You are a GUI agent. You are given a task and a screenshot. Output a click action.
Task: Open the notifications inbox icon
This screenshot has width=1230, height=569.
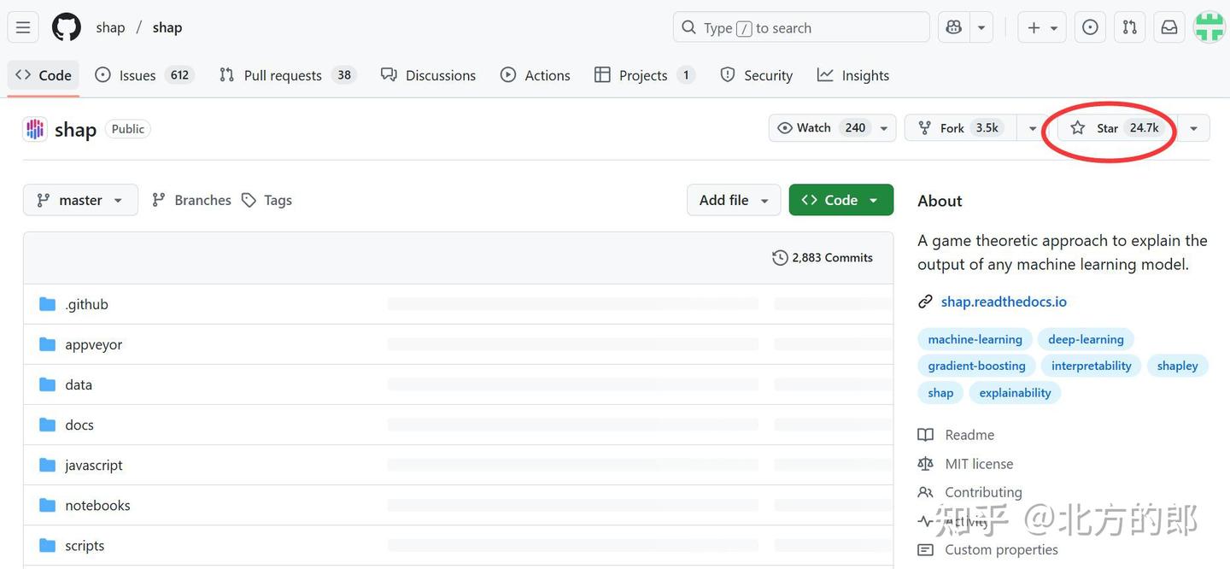[1169, 27]
